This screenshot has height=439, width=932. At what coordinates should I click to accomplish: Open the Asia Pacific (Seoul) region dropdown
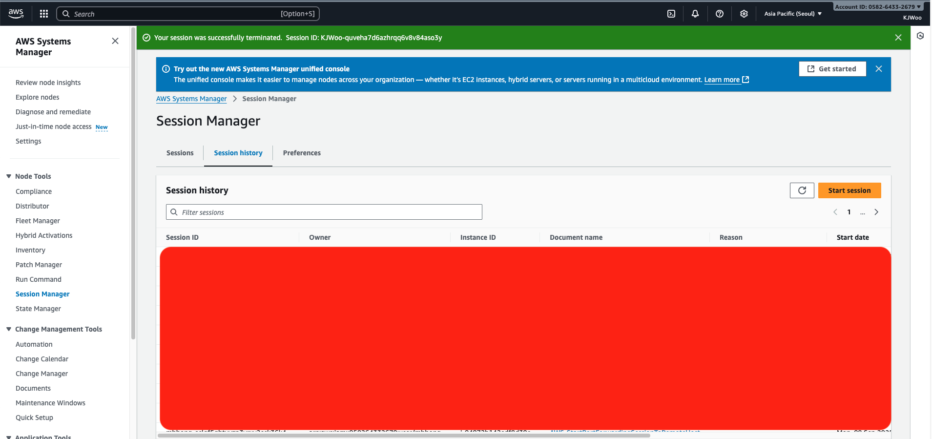793,14
